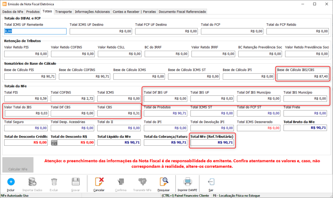The height and width of the screenshot is (198, 333).
Task: Click the Importar Dados database icon
Action: (x=32, y=182)
